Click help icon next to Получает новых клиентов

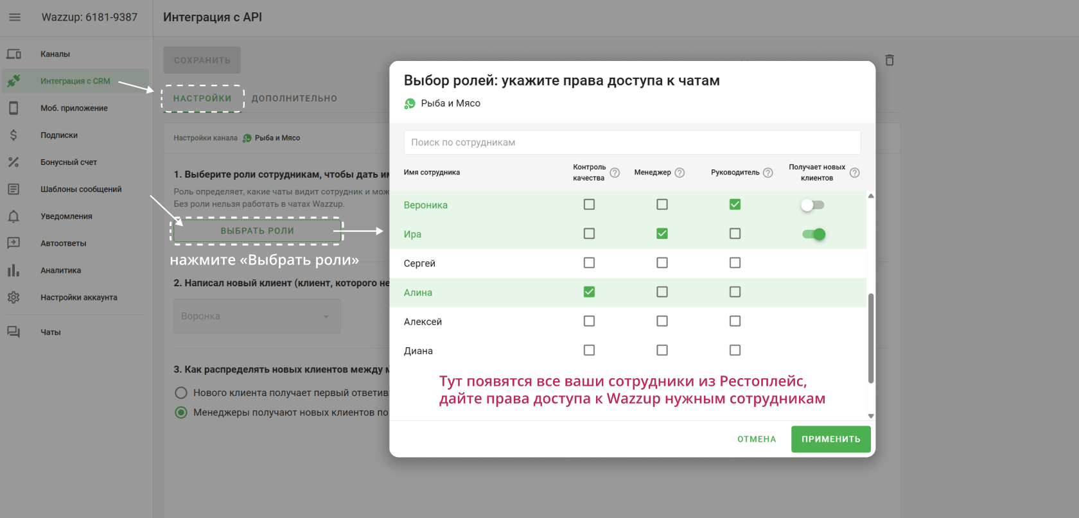(x=854, y=173)
